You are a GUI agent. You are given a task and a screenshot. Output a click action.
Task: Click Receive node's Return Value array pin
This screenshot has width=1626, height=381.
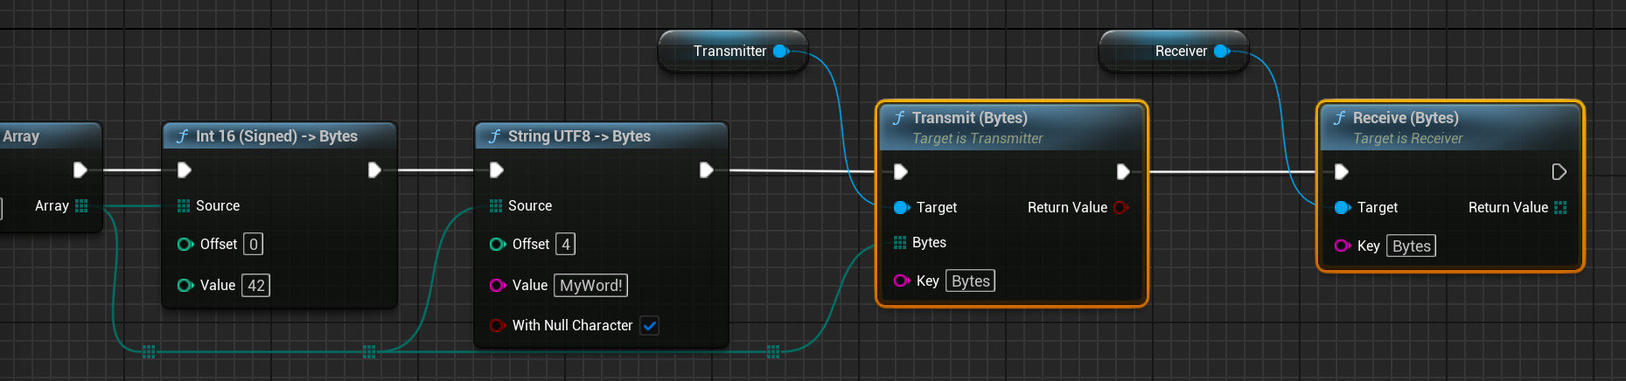pyautogui.click(x=1560, y=208)
